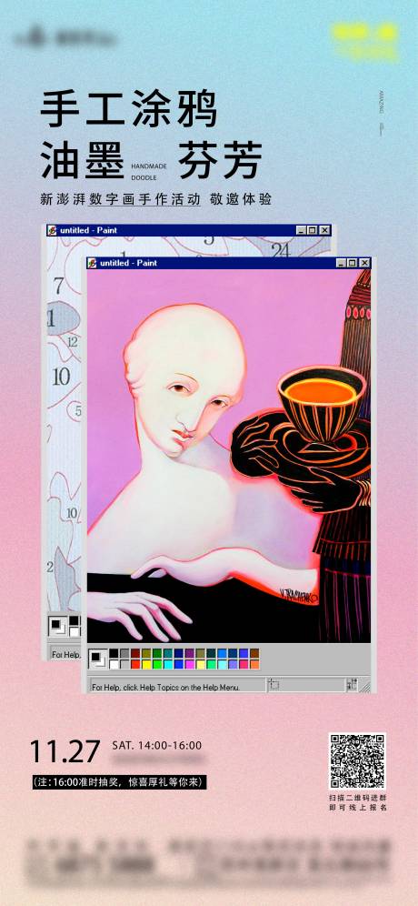Image resolution: width=418 pixels, height=906 pixels.
Task: Click the '即可线上报名' text
Action: tap(357, 807)
